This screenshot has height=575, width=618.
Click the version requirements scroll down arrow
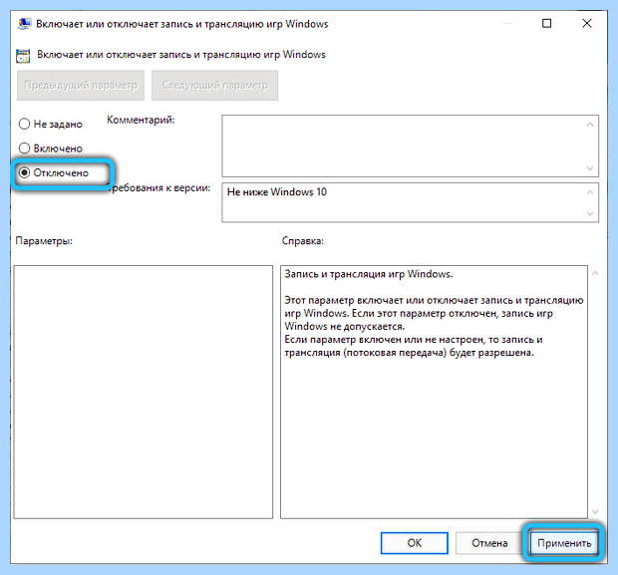[590, 213]
